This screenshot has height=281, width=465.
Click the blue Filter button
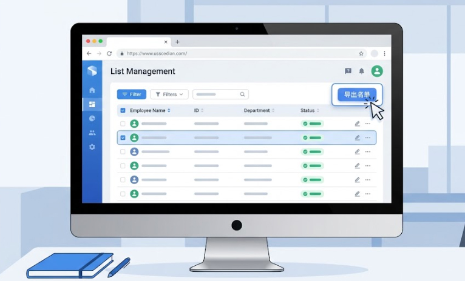point(132,94)
